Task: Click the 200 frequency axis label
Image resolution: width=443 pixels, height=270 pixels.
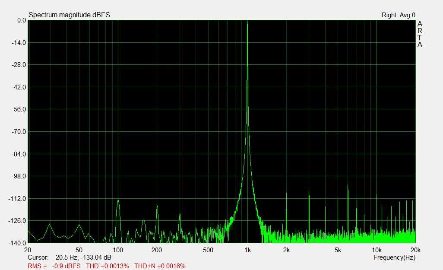Action: (157, 250)
